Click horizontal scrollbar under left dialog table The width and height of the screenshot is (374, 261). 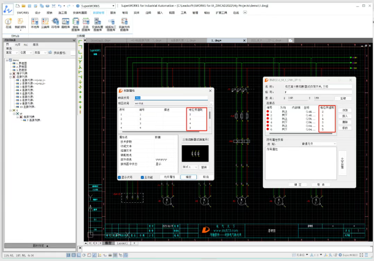pyautogui.click(x=160, y=132)
